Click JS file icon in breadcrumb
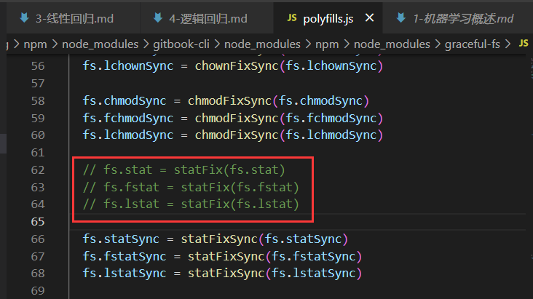The height and width of the screenshot is (299, 533). tap(524, 43)
